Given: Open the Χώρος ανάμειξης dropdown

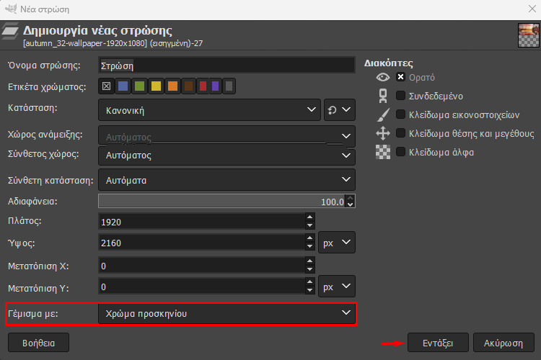Looking at the screenshot, I should coord(226,136).
